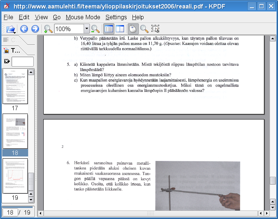The width and height of the screenshot is (278, 219).
Task: Click the document's vertical scrollbar down arrow
Action: (x=272, y=206)
